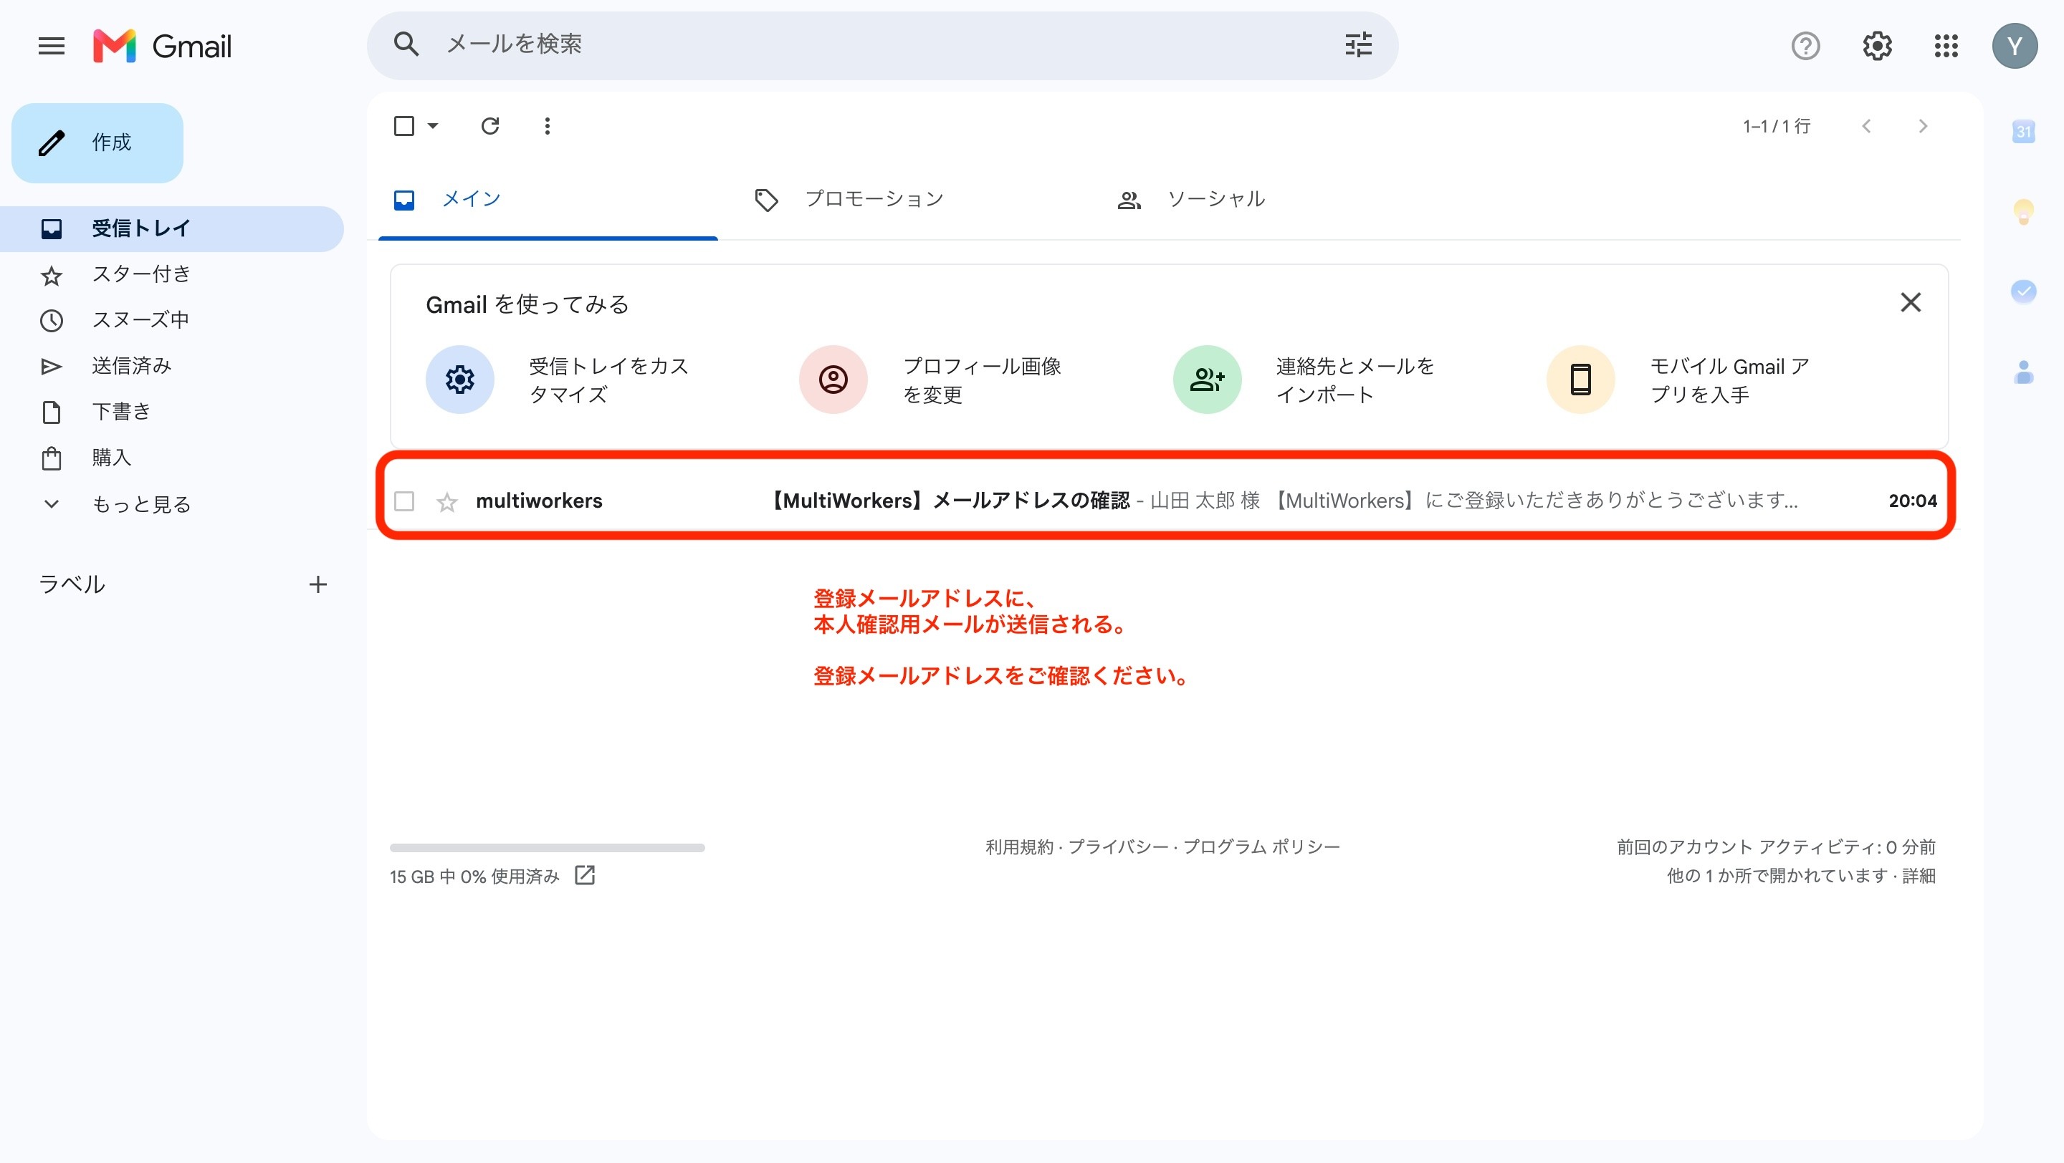Open storage usage external link icon
The width and height of the screenshot is (2064, 1163).
coord(585,875)
